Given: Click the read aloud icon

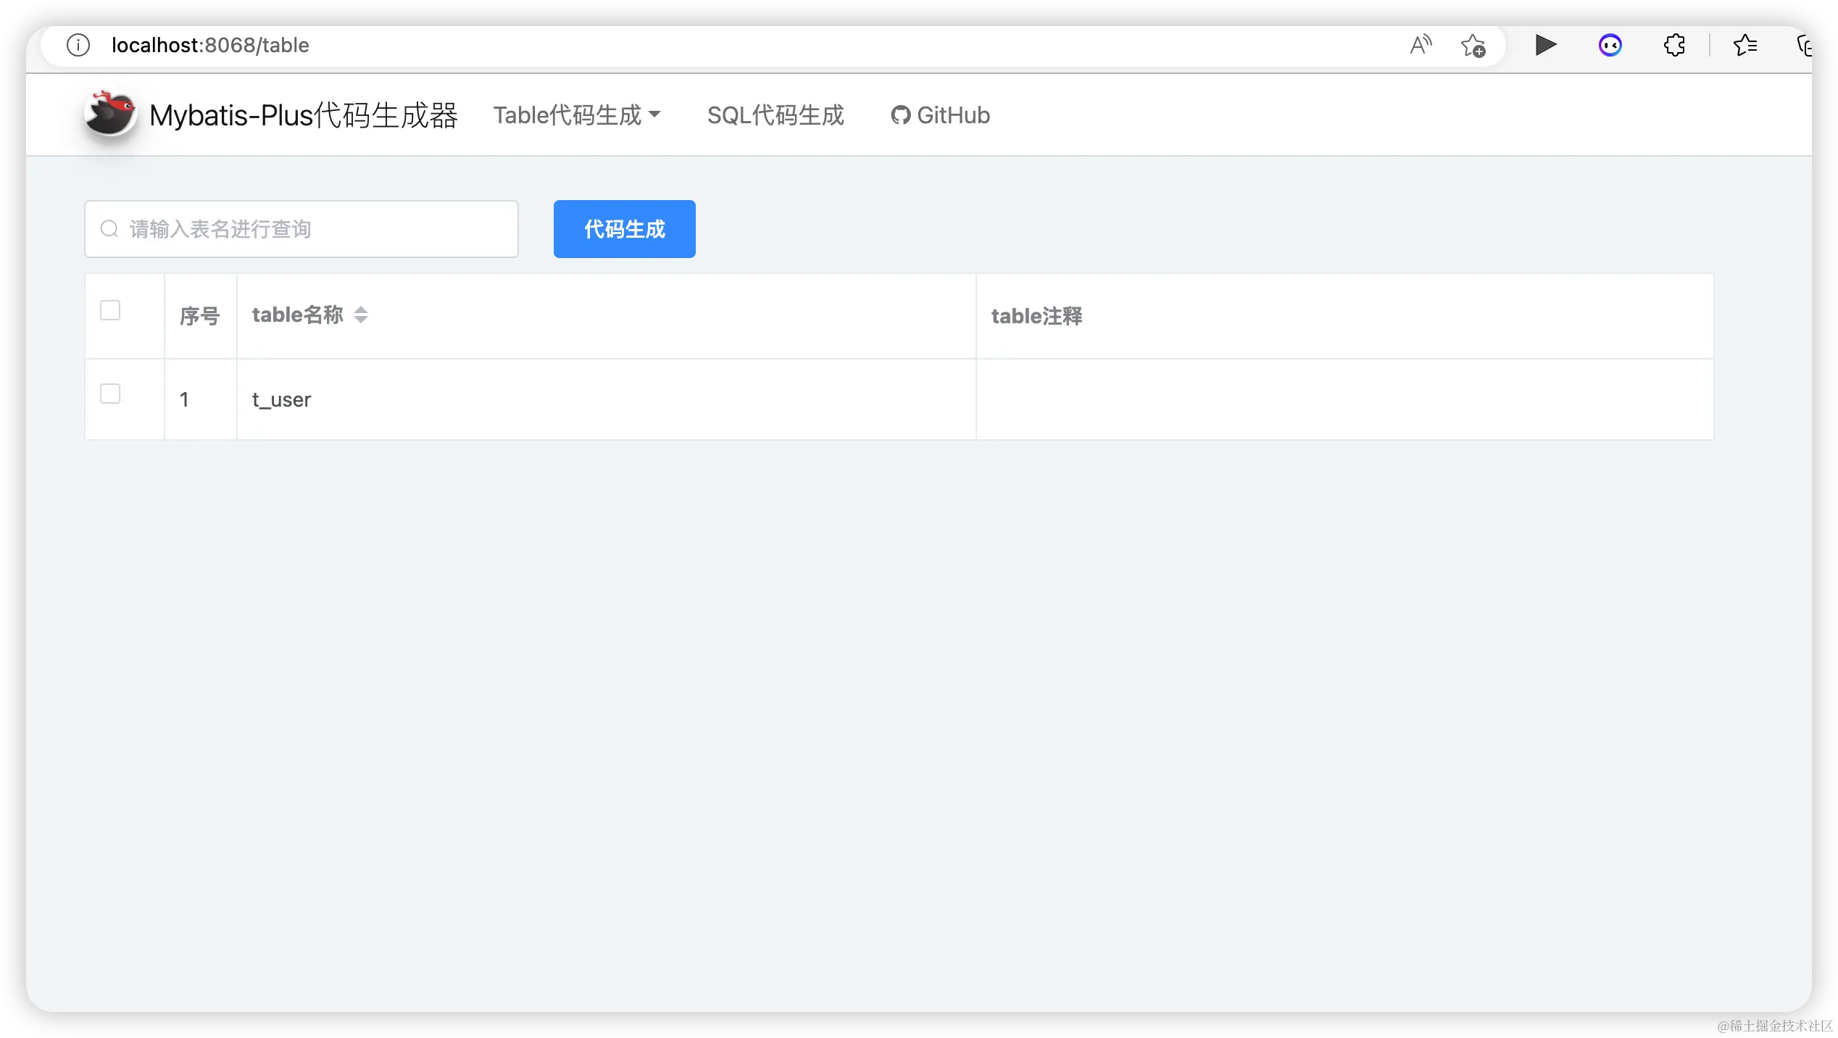Looking at the screenshot, I should pyautogui.click(x=1421, y=45).
